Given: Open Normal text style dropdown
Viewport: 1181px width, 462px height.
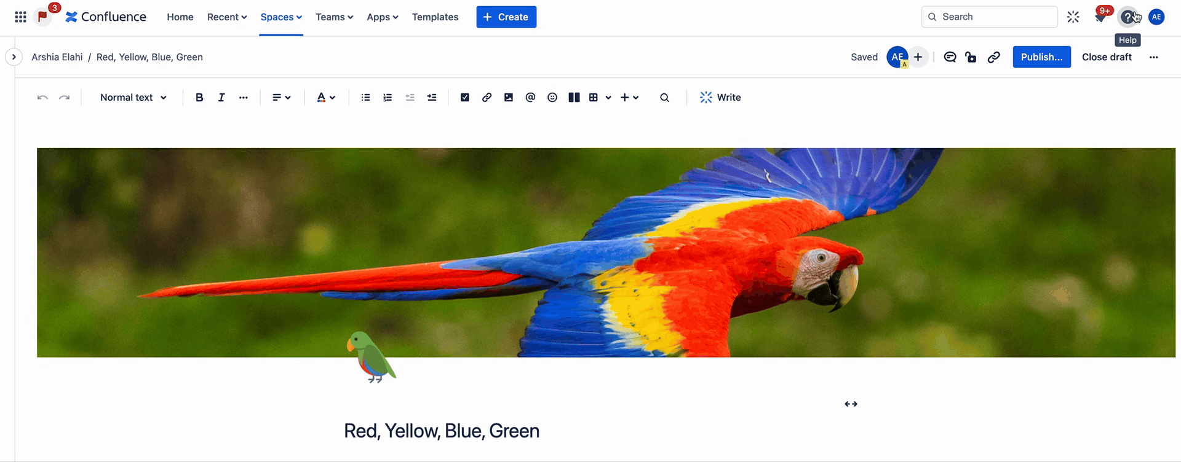Looking at the screenshot, I should point(133,97).
